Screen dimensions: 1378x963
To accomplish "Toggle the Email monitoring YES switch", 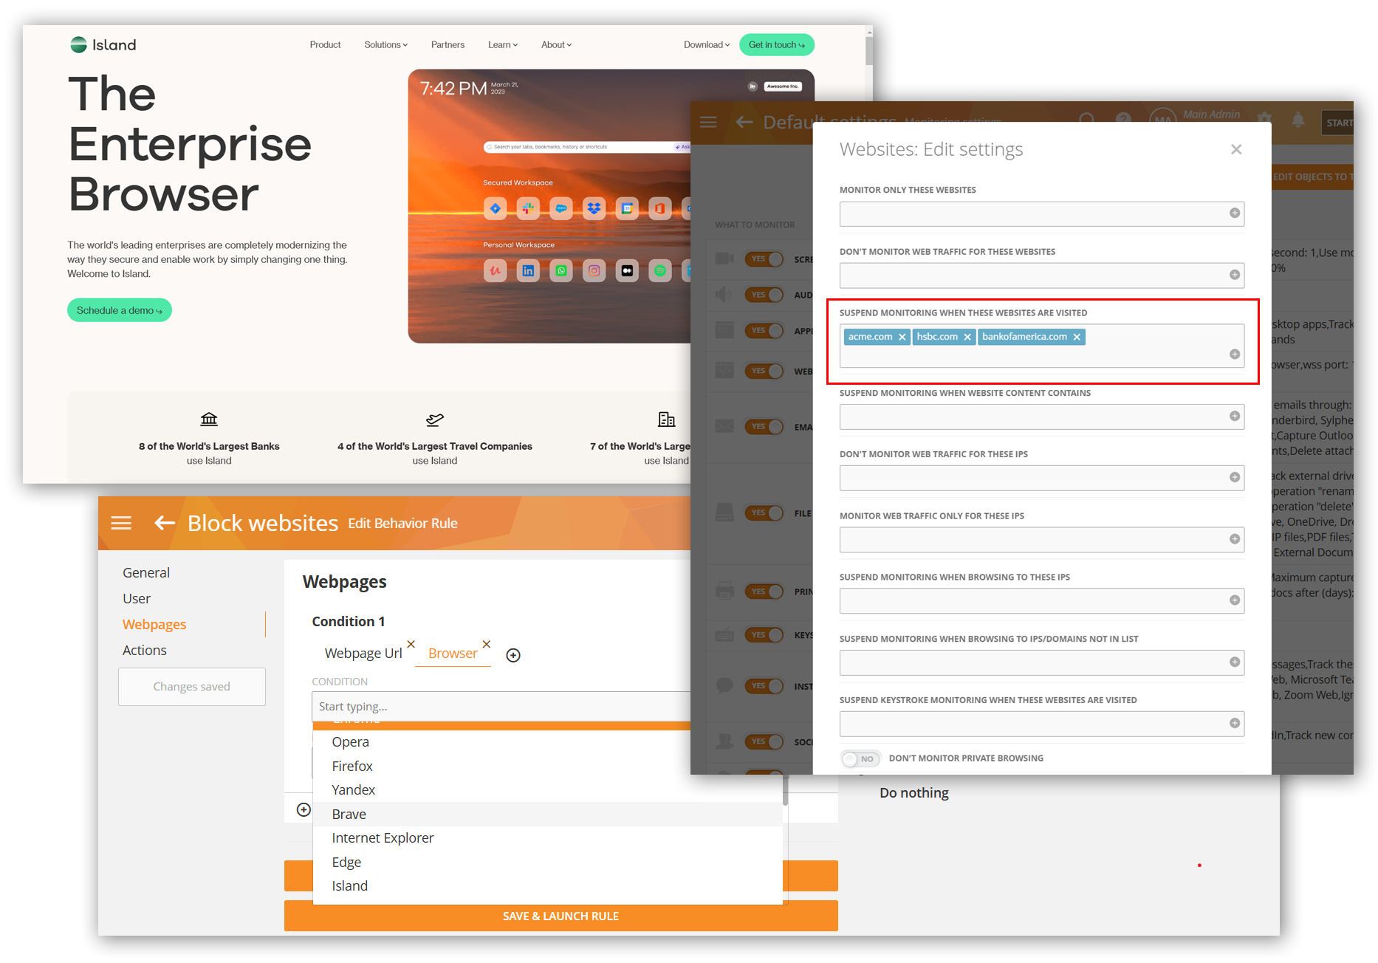I will [764, 427].
